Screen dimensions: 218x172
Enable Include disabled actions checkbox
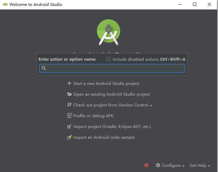click(x=109, y=59)
